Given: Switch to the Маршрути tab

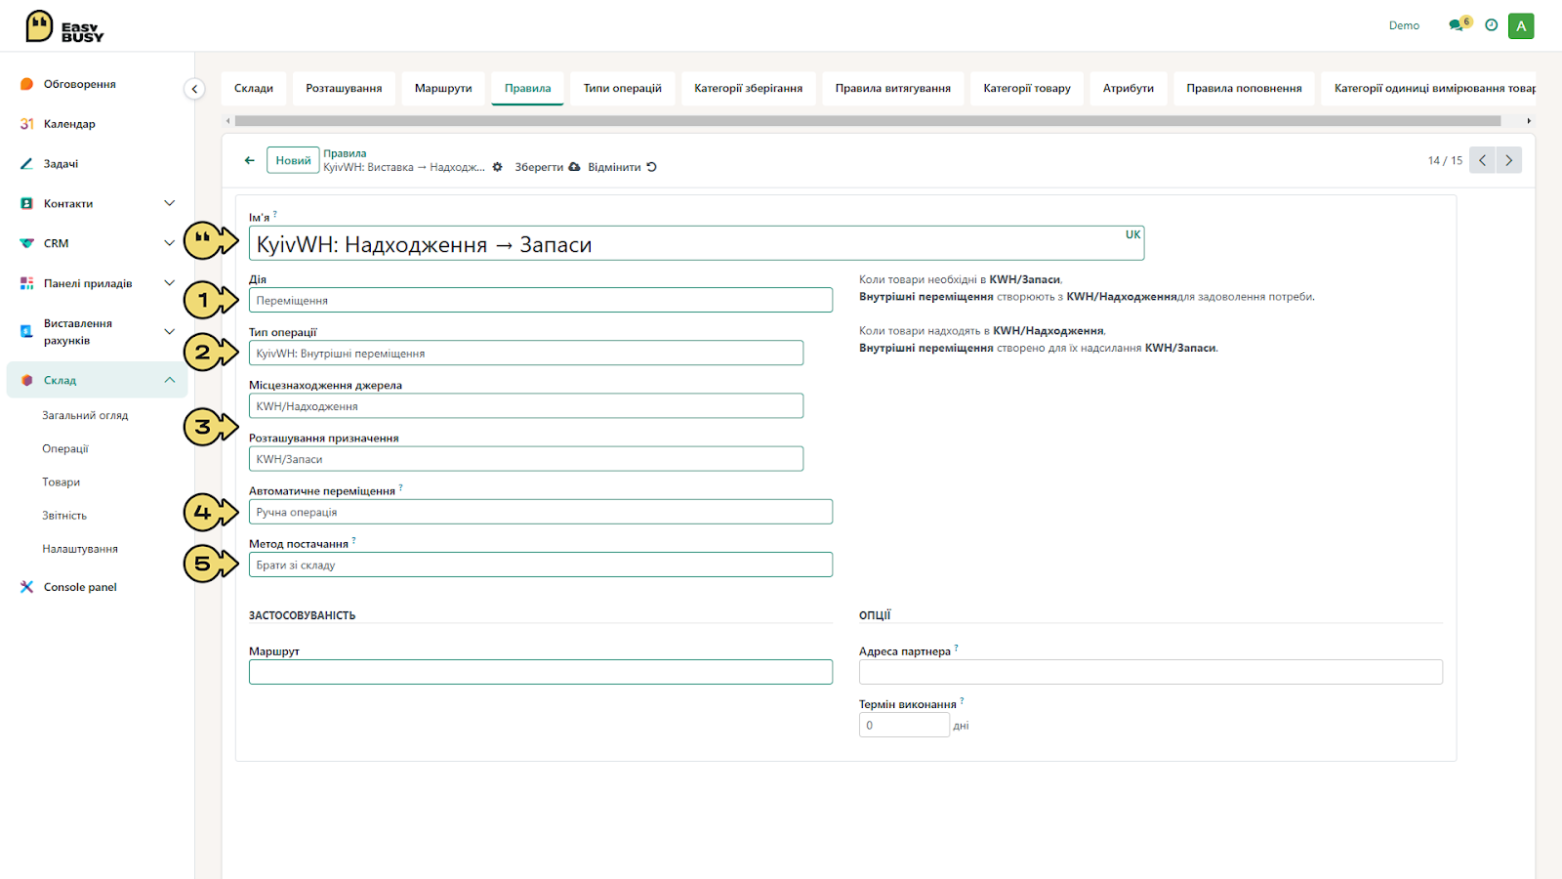Looking at the screenshot, I should point(443,88).
